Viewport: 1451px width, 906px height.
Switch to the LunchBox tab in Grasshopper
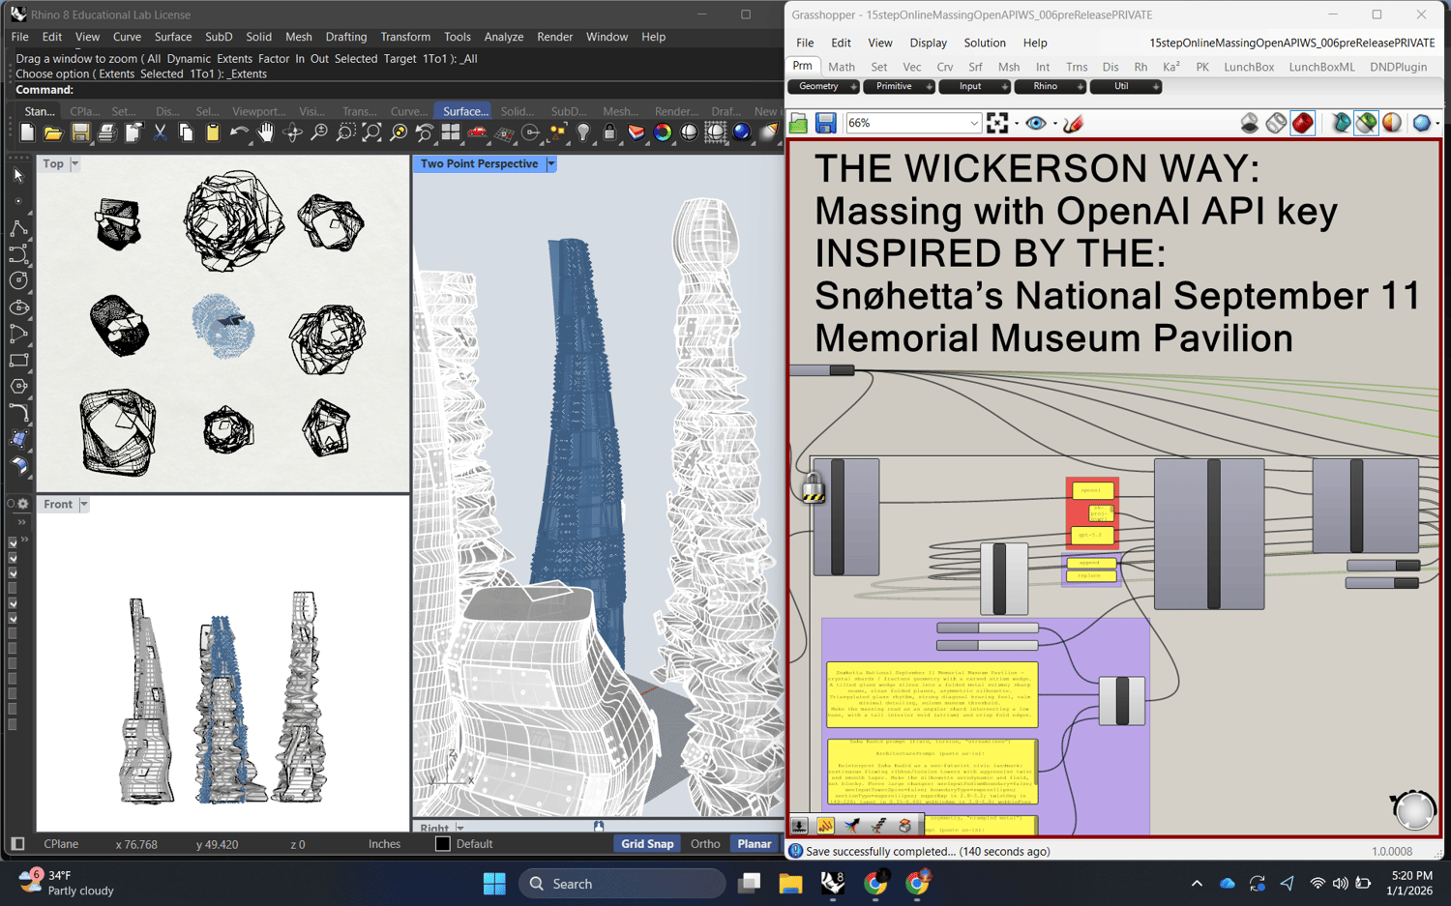(x=1249, y=68)
